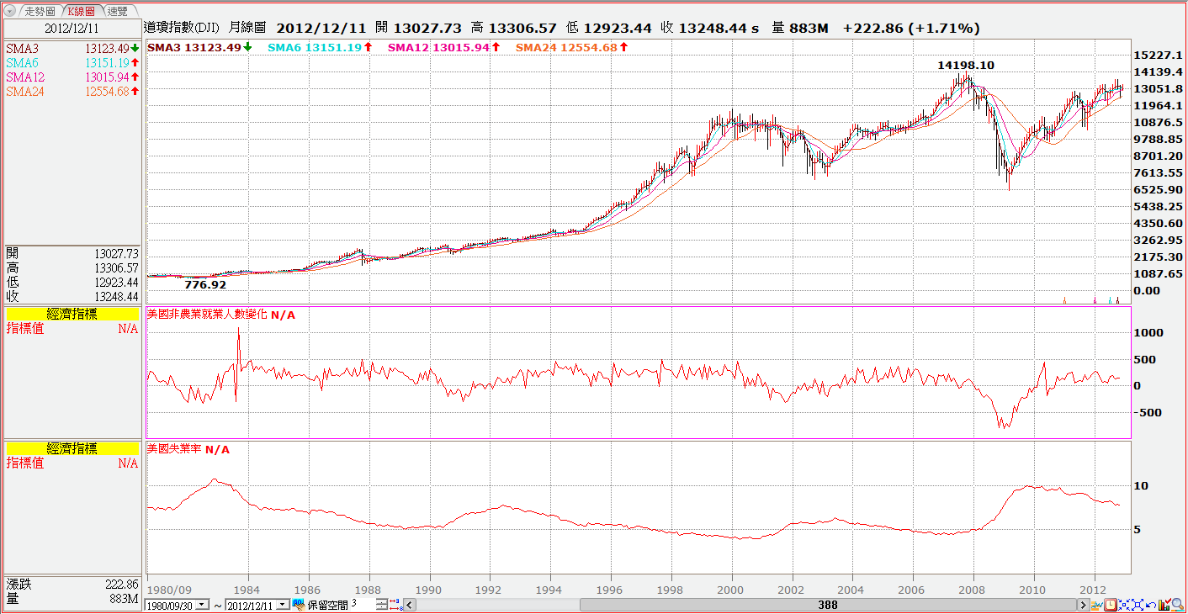Click the 2012 label on the time axis
Image resolution: width=1188 pixels, height=614 pixels.
1094,590
